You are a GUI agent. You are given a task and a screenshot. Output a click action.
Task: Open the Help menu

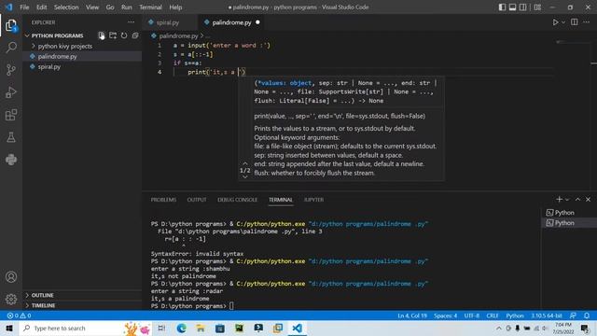pos(175,7)
